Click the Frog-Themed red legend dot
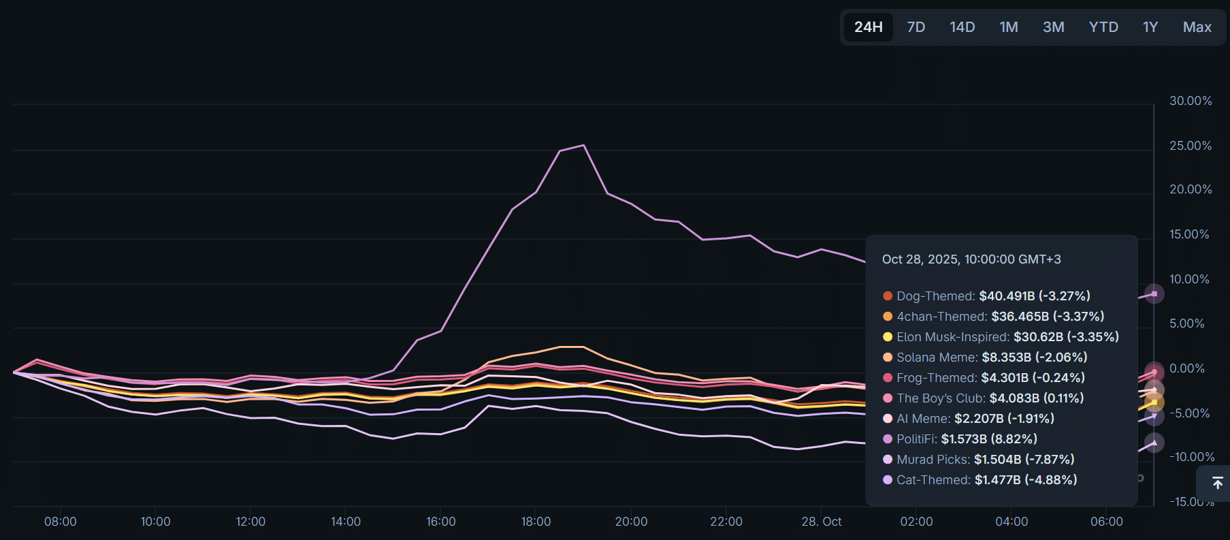The width and height of the screenshot is (1230, 540). coord(888,378)
